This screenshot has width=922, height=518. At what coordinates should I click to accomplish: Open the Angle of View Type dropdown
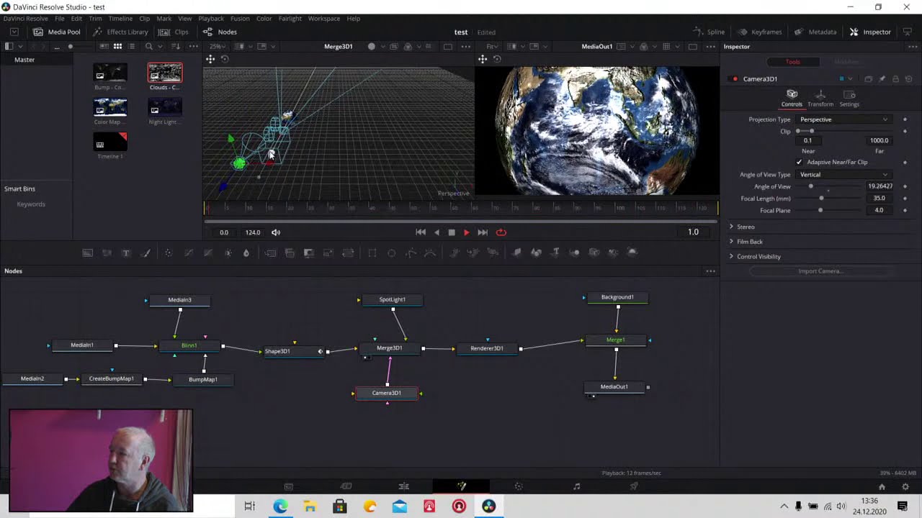843,175
